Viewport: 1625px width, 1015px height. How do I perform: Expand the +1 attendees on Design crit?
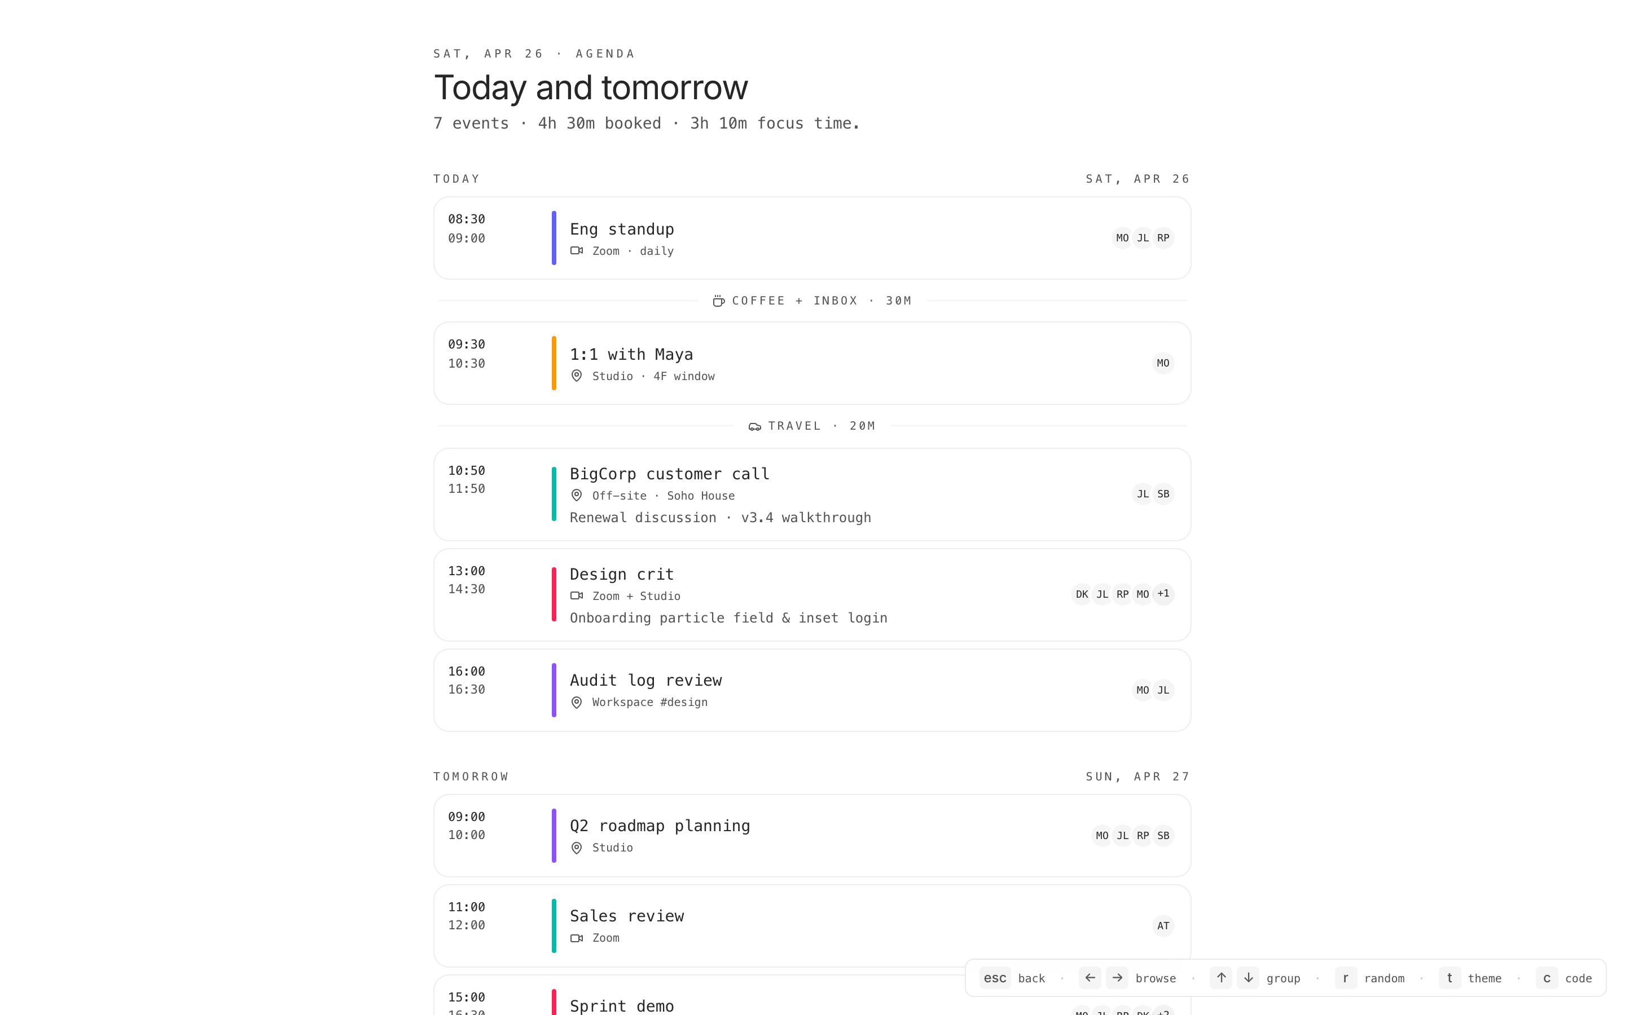1163,594
